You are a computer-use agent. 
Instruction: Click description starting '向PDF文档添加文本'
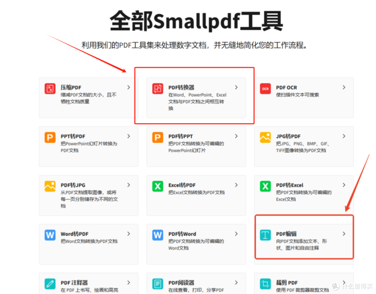pyautogui.click(x=301, y=245)
